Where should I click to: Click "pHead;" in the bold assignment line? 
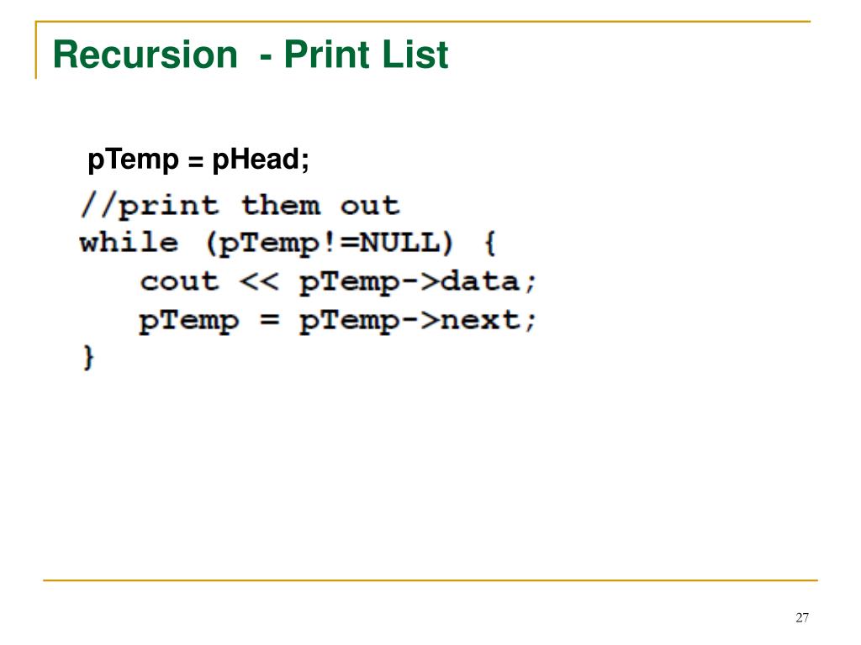(x=261, y=159)
